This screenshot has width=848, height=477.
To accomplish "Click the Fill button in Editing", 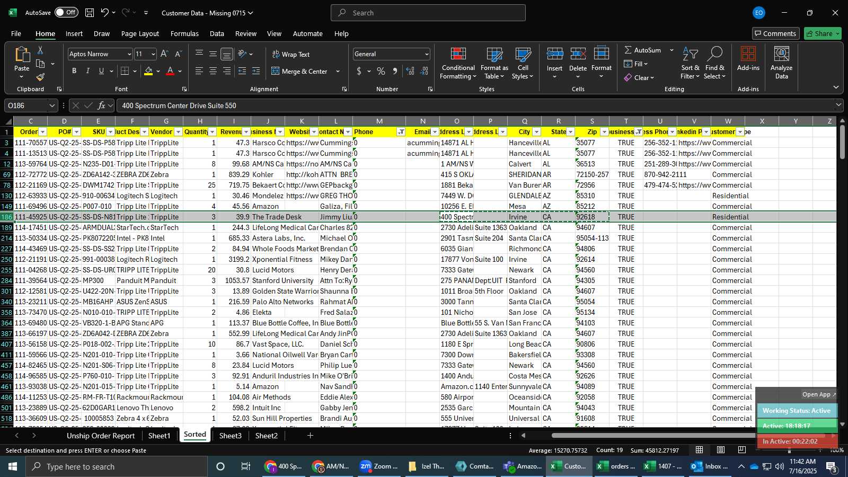I will click(635, 64).
